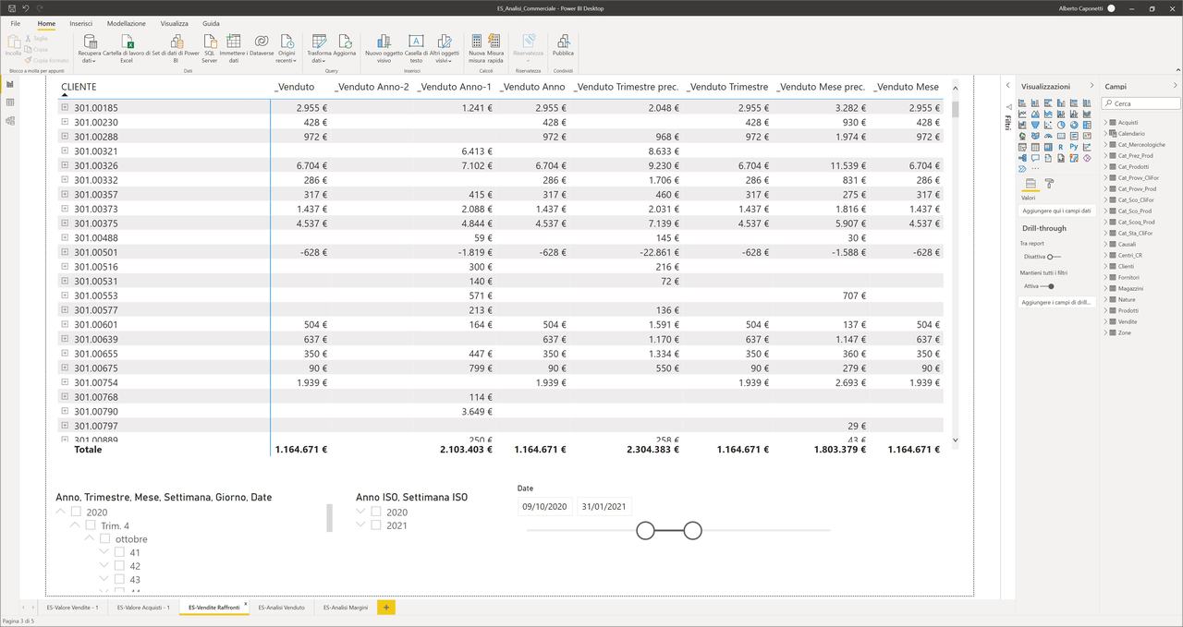Check the 2020 box in Anno ISO slicer

(376, 512)
